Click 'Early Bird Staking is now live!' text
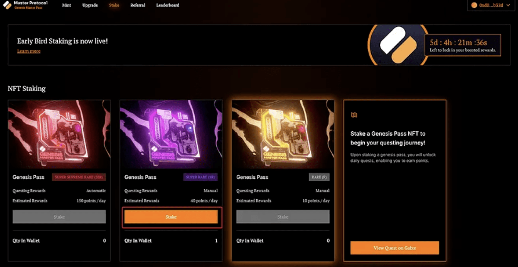518x267 pixels. (63, 41)
